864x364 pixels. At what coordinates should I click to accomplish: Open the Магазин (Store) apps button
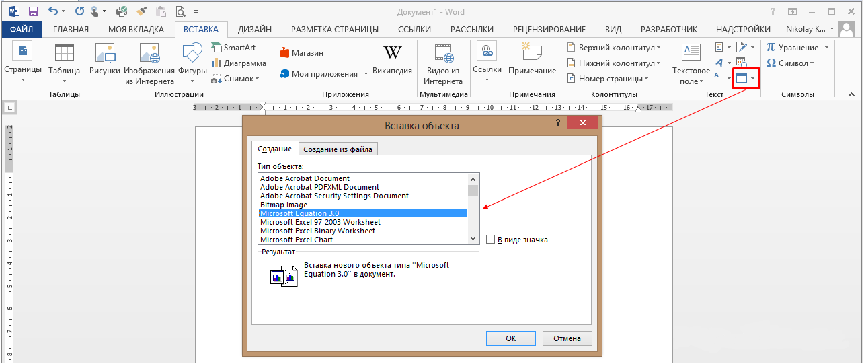pos(301,53)
